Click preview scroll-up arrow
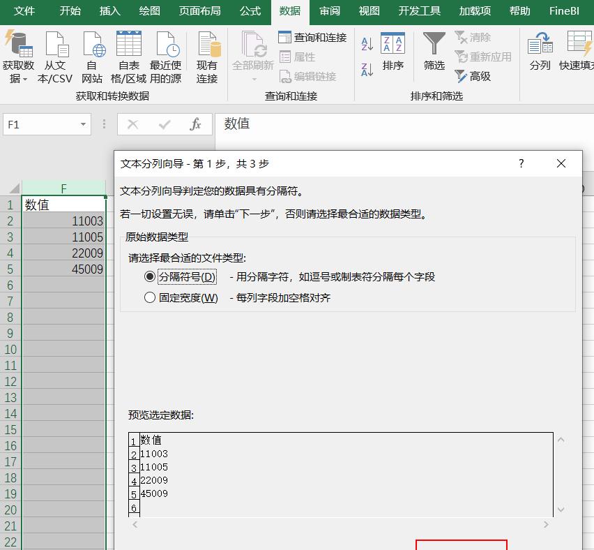594x550 pixels. click(561, 440)
